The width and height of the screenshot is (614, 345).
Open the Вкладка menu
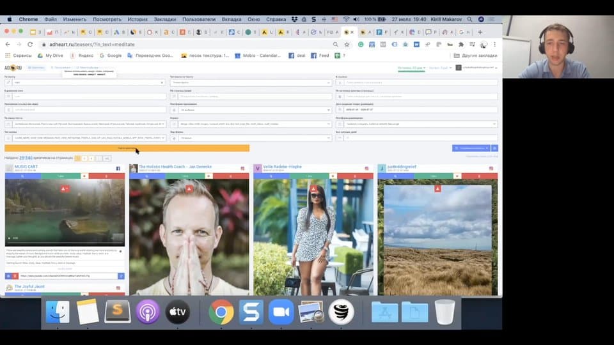[232, 19]
